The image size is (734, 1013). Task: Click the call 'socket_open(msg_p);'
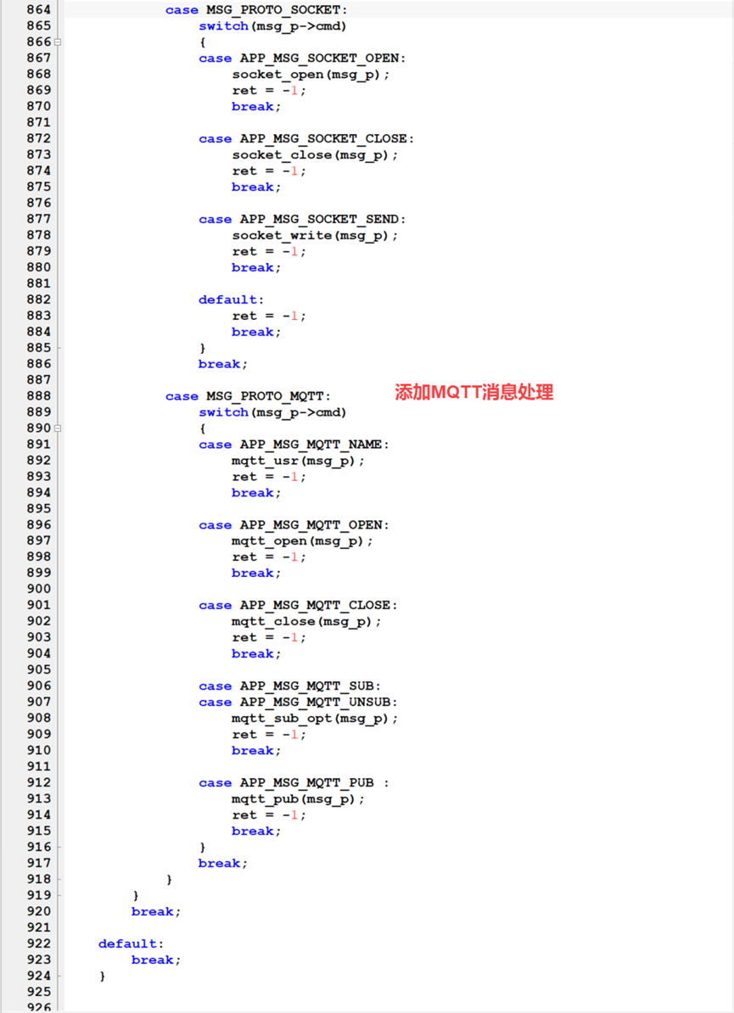point(311,75)
